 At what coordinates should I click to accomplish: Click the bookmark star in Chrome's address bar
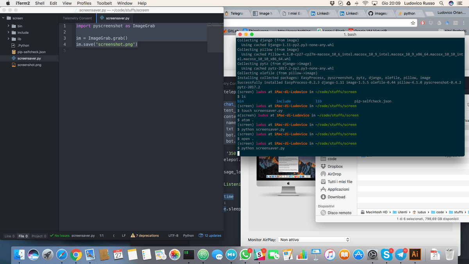[413, 23]
